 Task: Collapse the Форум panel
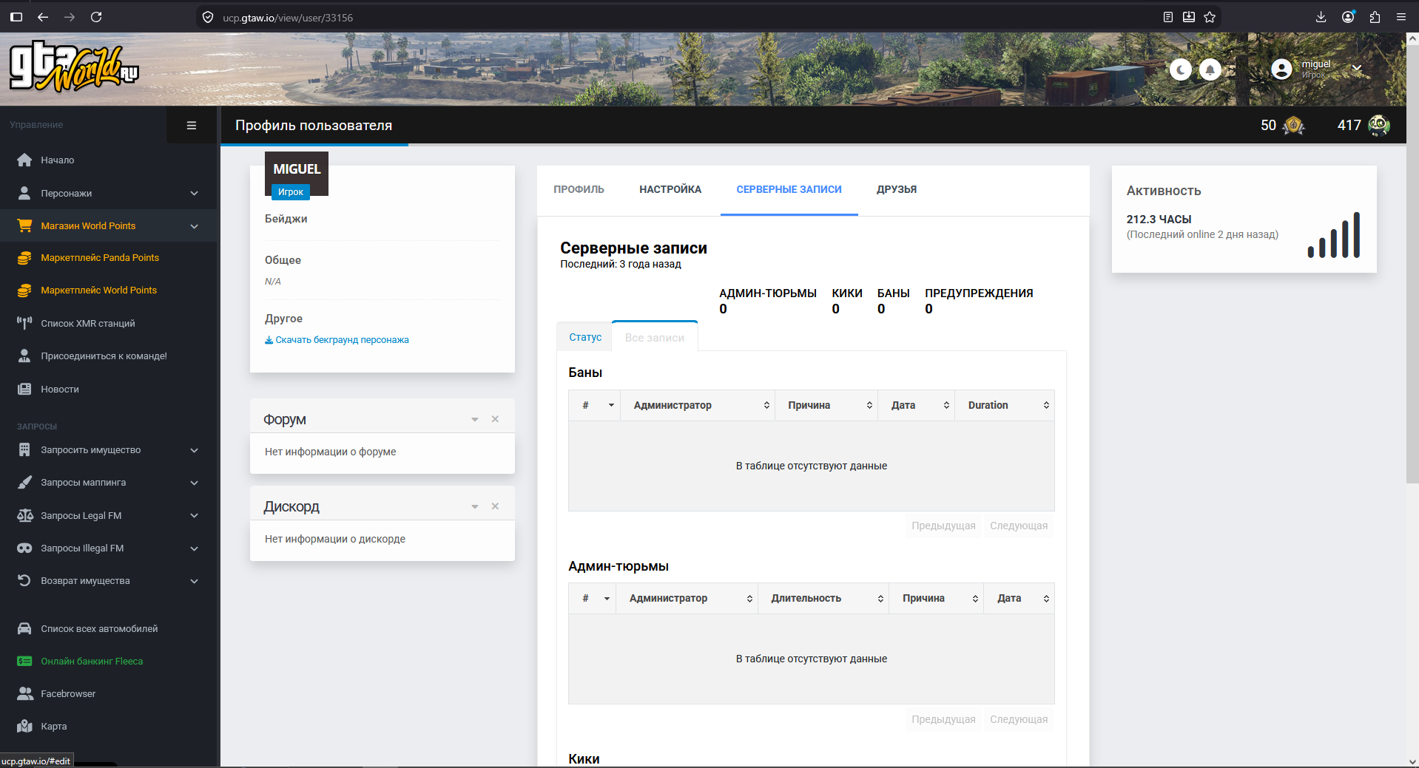click(475, 420)
